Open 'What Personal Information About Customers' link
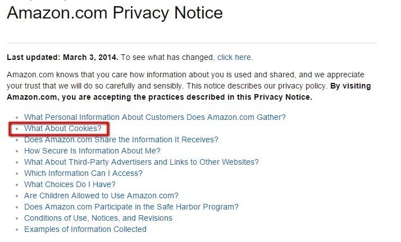The width and height of the screenshot is (401, 242). click(x=154, y=117)
